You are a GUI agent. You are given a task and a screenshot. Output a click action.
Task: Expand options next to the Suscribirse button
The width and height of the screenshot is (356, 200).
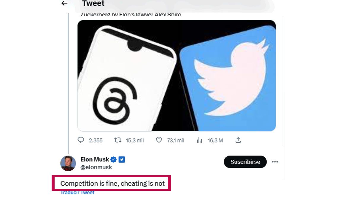(275, 161)
